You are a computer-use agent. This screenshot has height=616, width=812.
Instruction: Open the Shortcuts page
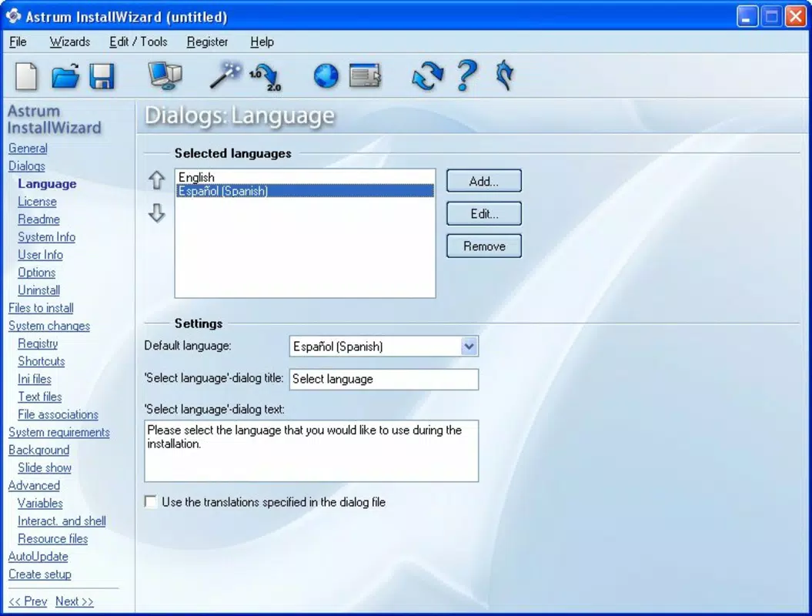coord(42,361)
